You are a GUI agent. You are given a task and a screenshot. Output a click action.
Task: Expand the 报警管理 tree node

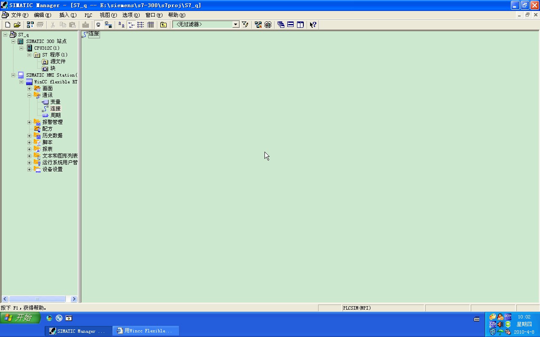(x=29, y=122)
